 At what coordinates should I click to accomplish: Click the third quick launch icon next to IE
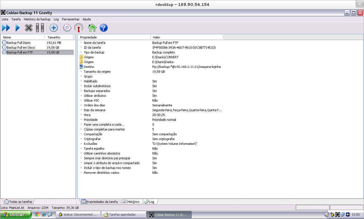coord(50,214)
